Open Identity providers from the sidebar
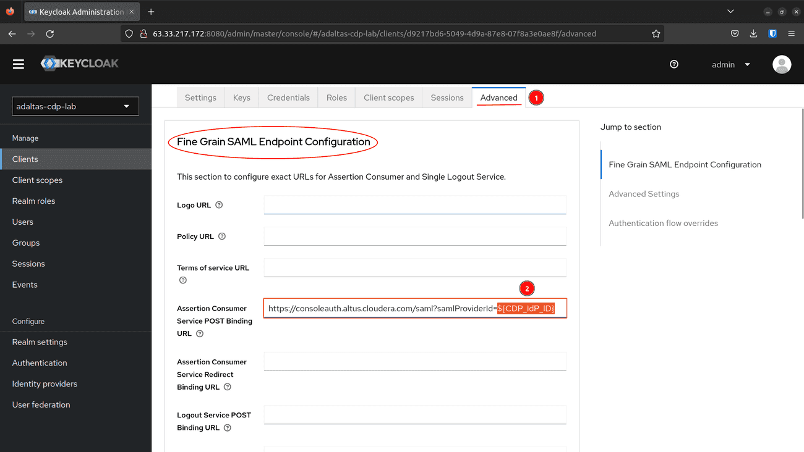This screenshot has height=452, width=804. pos(44,383)
